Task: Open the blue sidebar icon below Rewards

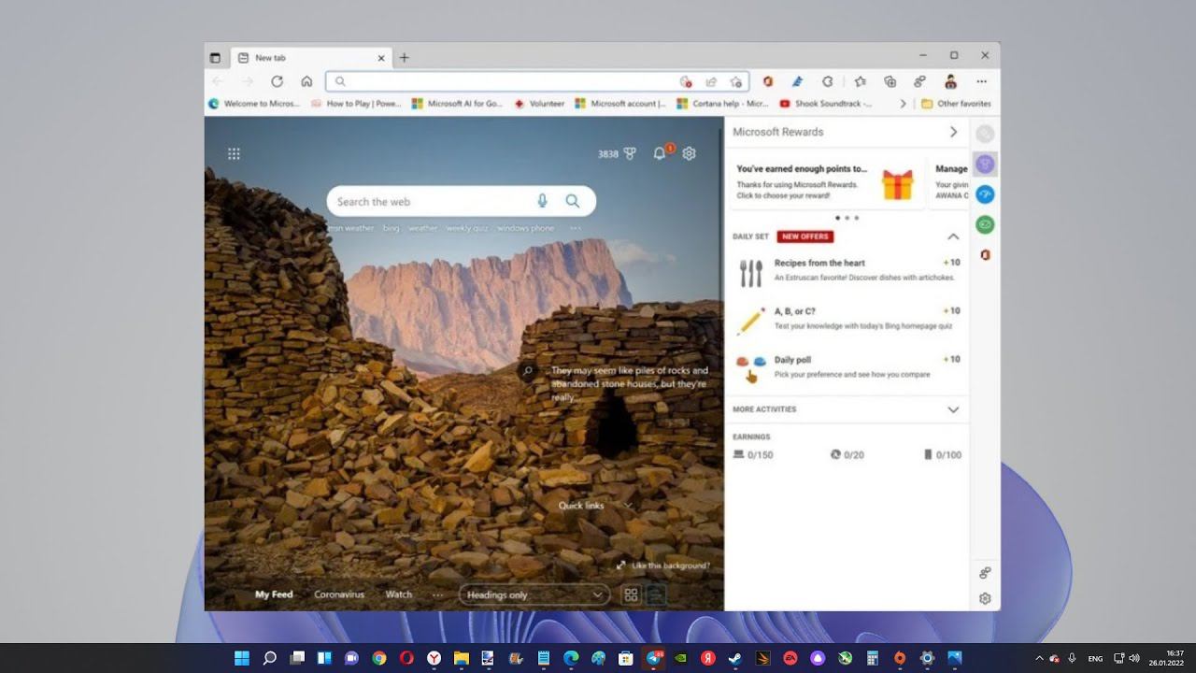Action: point(985,194)
